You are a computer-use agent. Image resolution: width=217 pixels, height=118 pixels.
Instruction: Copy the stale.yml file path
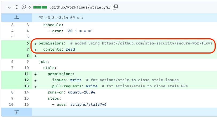[115, 7]
